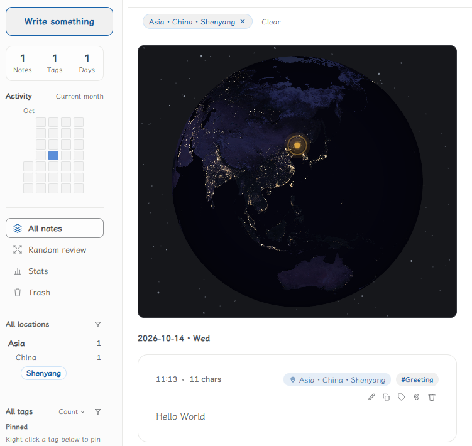Select the Asia location row
This screenshot has height=446, width=472.
pyautogui.click(x=55, y=344)
